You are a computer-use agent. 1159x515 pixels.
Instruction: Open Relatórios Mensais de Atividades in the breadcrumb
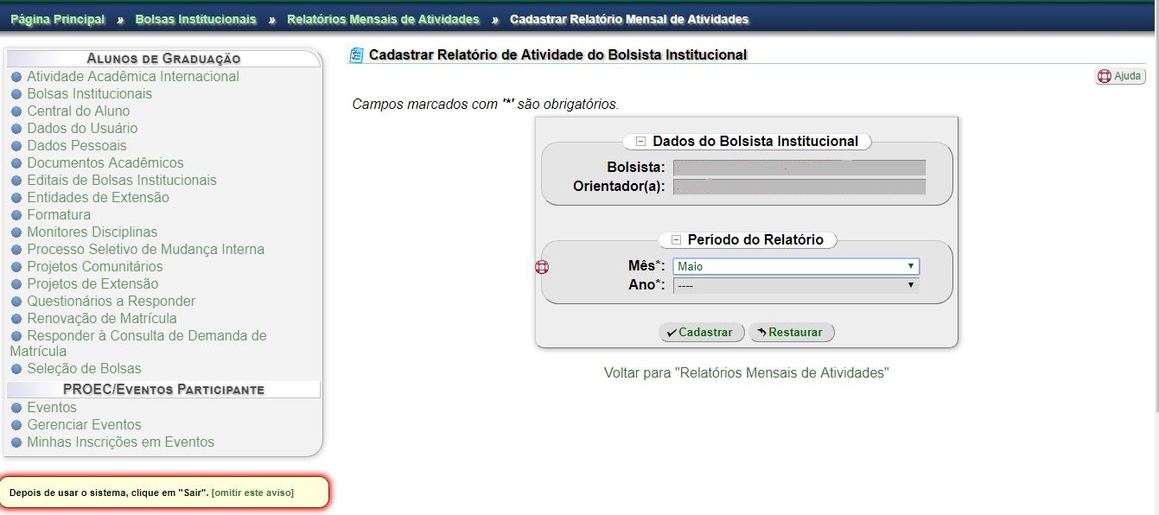click(383, 19)
